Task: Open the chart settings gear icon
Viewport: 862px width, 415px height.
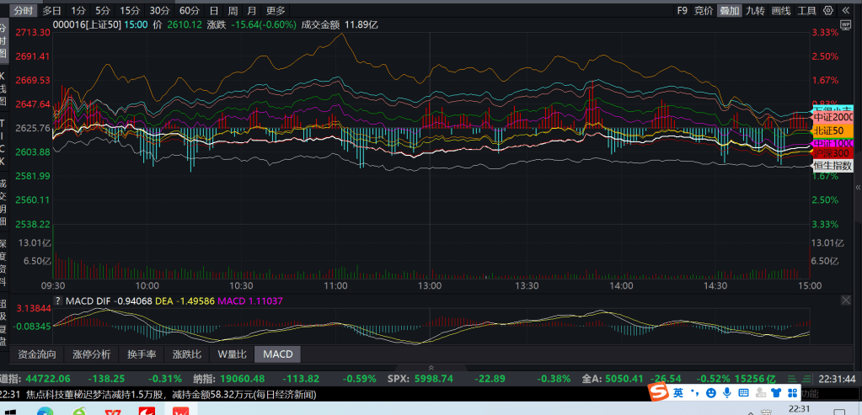Action: tap(830, 11)
